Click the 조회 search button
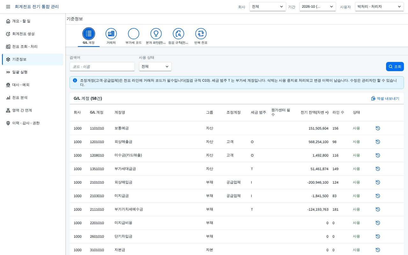Screen dimensions: 408x255 [395, 67]
